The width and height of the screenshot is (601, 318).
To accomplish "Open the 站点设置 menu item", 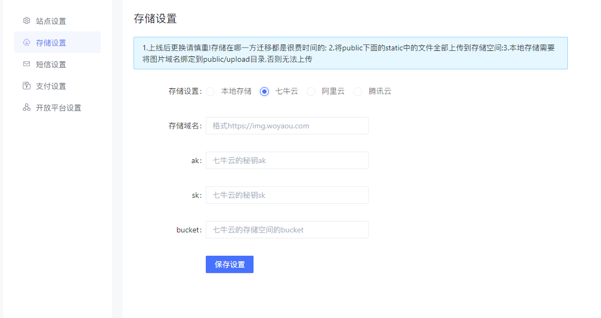I will pos(58,21).
